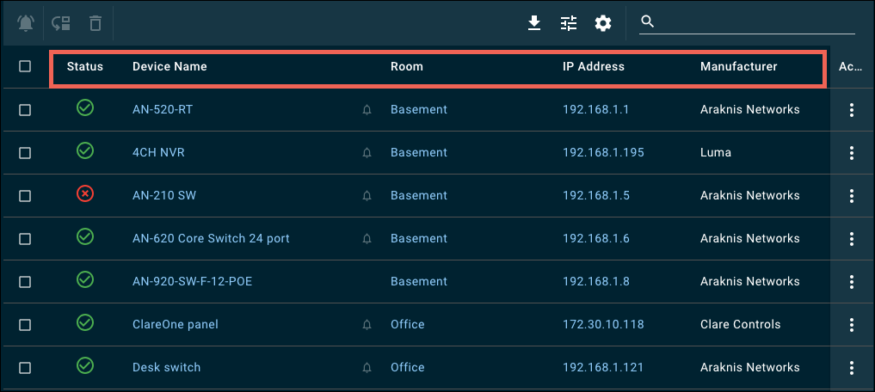Viewport: 875px width, 392px height.
Task: Click the alarm bell icon in toolbar
Action: click(26, 23)
